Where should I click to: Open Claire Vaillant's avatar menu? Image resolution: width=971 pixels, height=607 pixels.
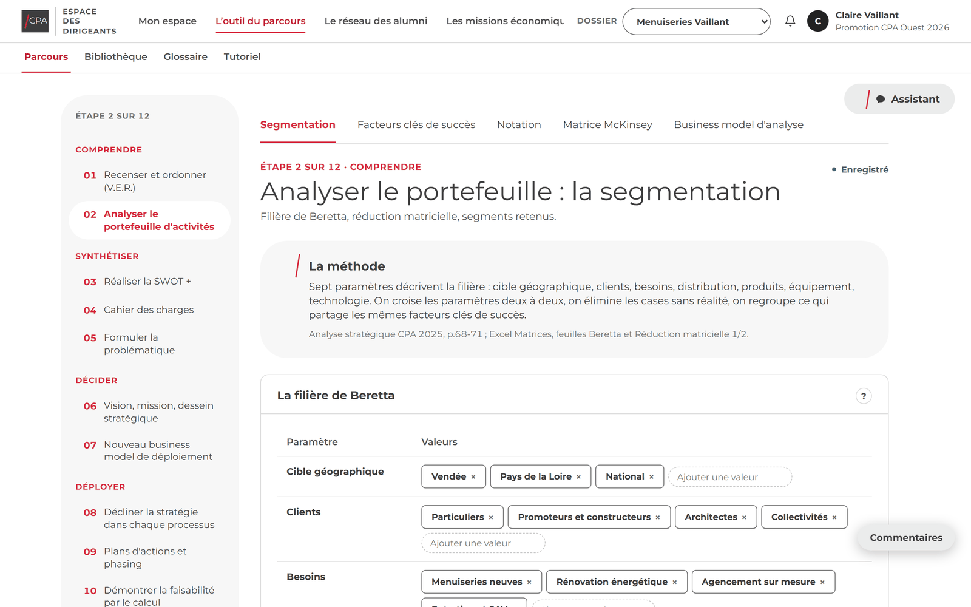pos(817,21)
